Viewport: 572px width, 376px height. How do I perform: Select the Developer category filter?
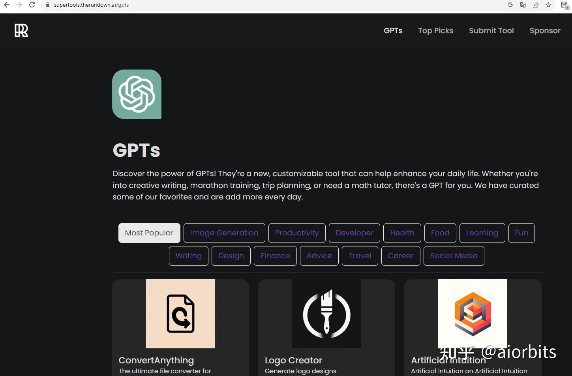point(354,233)
